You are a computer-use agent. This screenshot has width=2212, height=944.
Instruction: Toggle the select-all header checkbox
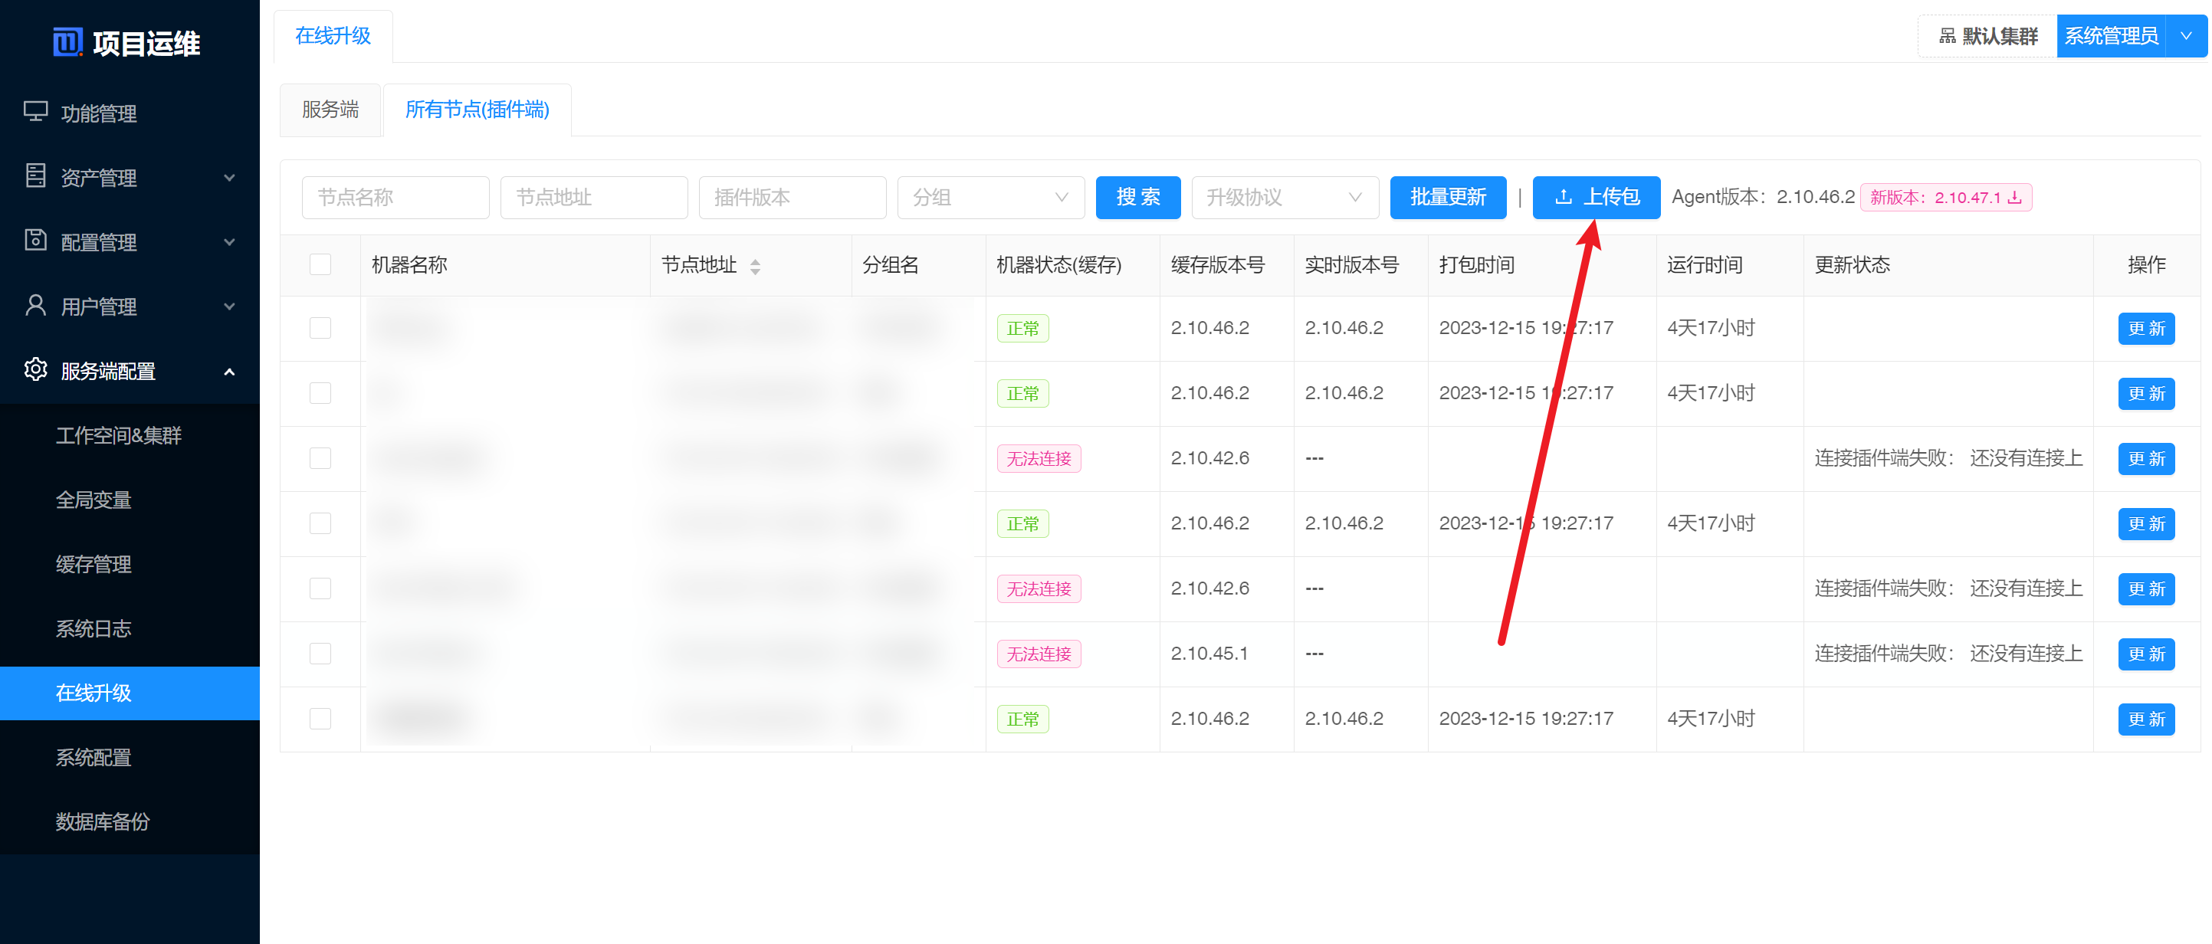coord(320,264)
